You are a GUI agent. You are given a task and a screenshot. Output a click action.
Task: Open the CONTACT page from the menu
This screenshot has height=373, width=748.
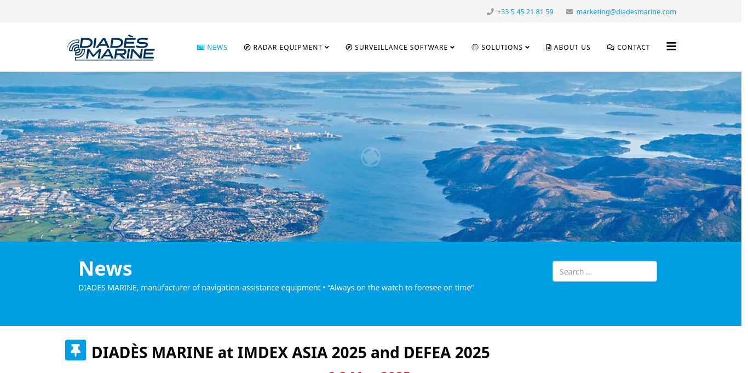click(633, 47)
